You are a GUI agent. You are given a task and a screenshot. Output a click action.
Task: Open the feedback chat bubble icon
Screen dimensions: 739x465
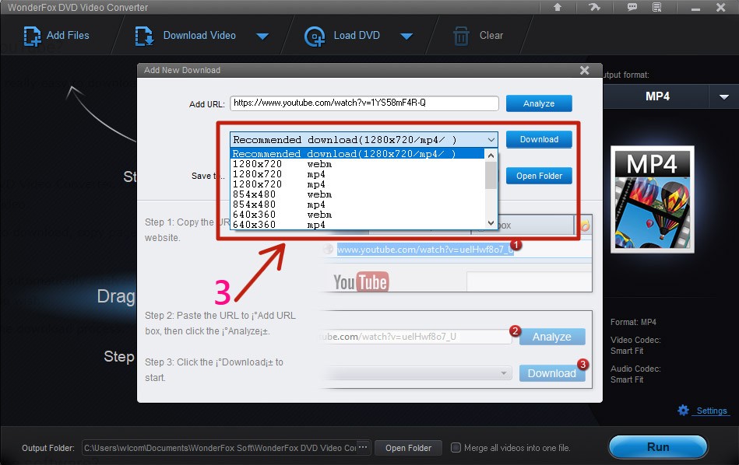pos(632,8)
